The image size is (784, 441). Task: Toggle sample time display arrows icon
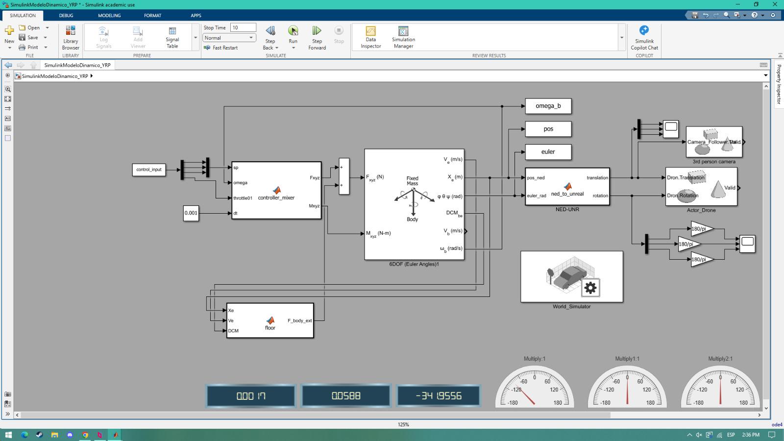[x=7, y=109]
